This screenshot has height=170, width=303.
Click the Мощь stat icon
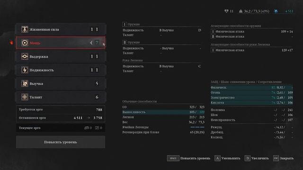tap(25, 43)
